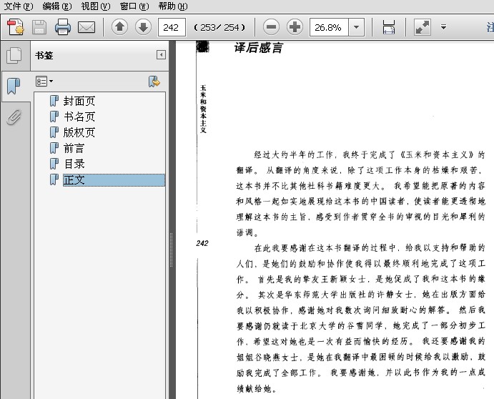
Task: Zoom out with the minus button
Action: (271, 28)
